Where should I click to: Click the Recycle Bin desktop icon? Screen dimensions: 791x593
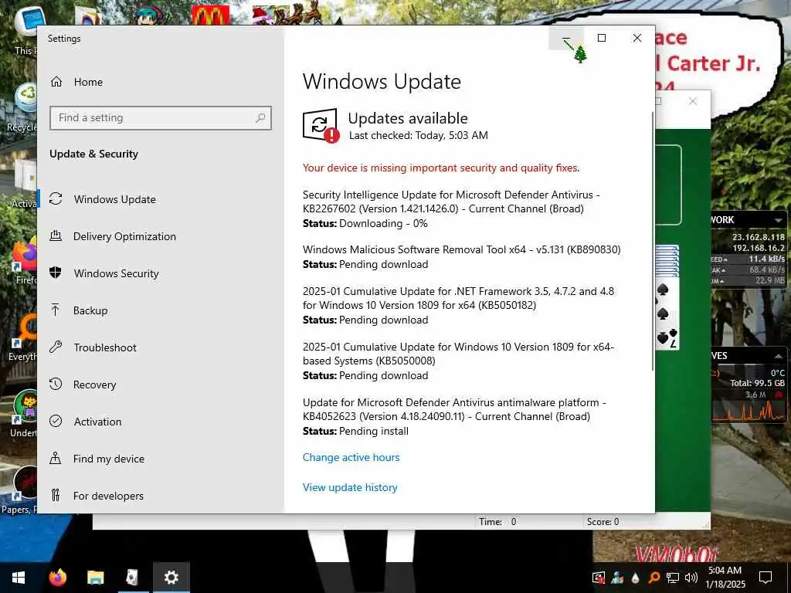point(26,98)
